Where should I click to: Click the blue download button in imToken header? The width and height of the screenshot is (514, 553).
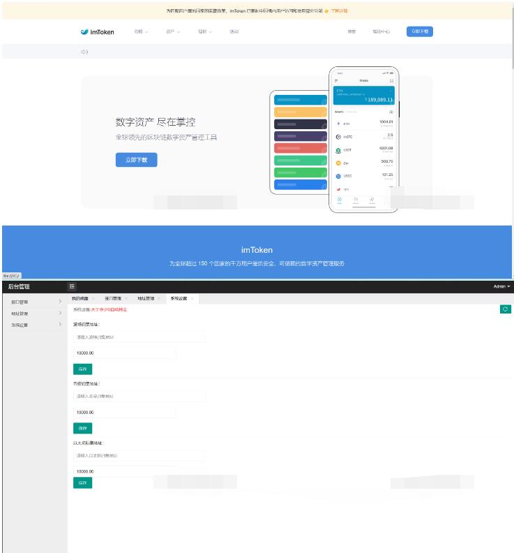(x=420, y=31)
